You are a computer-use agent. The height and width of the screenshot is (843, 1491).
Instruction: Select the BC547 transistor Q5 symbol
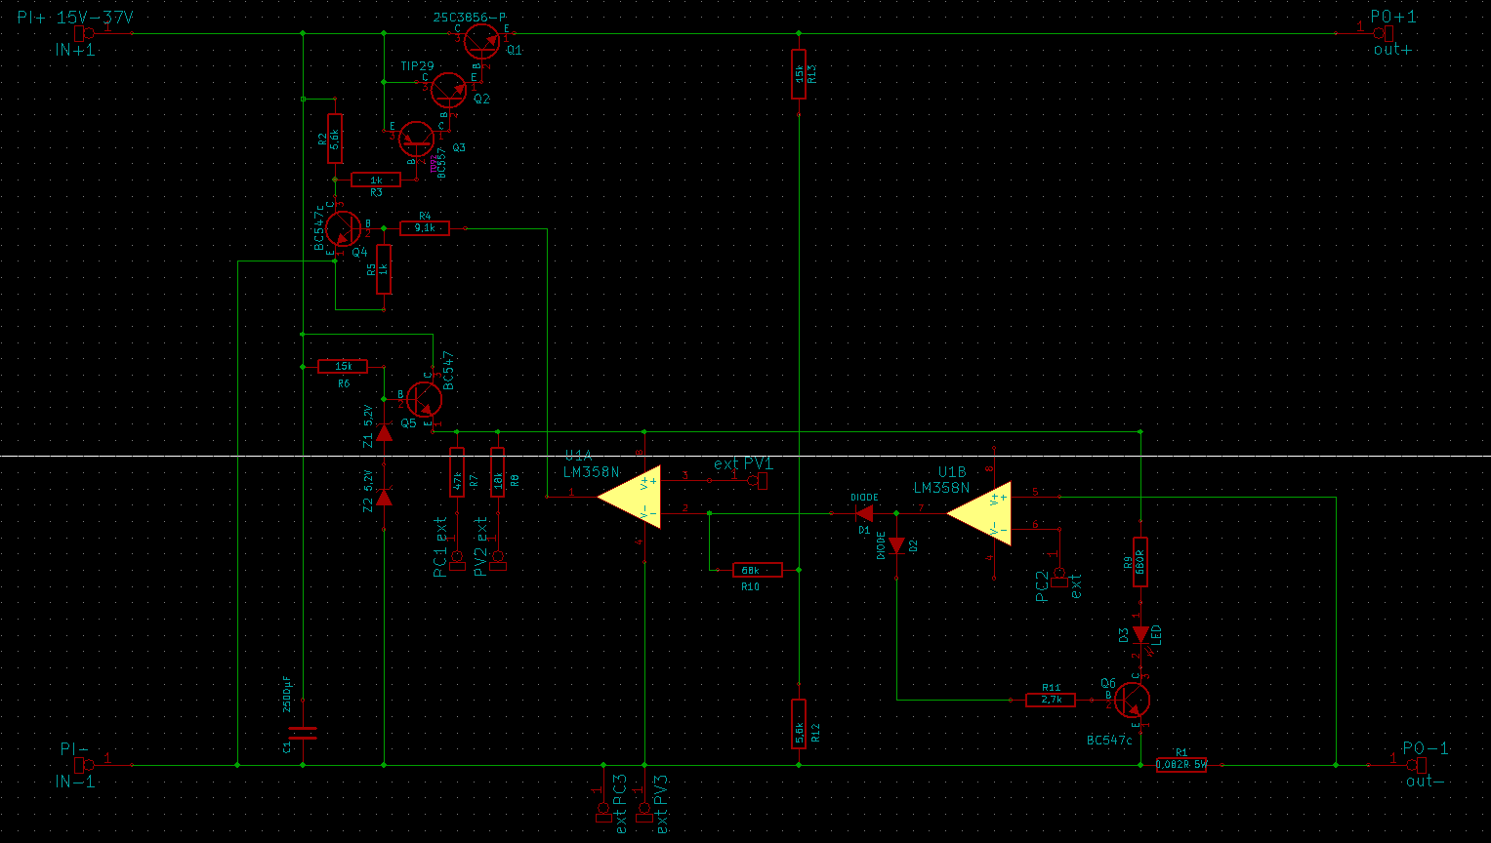click(x=424, y=400)
